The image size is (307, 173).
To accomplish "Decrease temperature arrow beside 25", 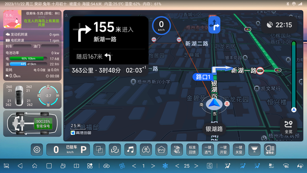I will pyautogui.click(x=177, y=166).
